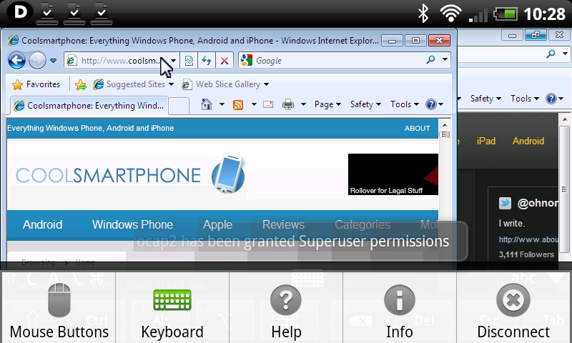Viewport: 572px width, 343px height.
Task: Open the @ohno Twitter handle link
Action: point(538,203)
